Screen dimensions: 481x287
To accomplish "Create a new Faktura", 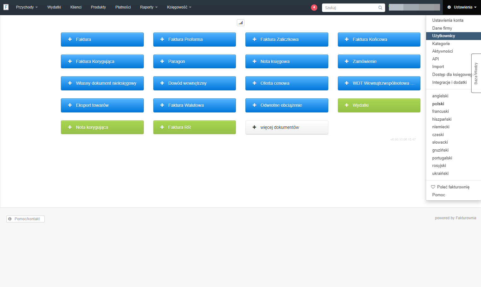I will click(102, 39).
